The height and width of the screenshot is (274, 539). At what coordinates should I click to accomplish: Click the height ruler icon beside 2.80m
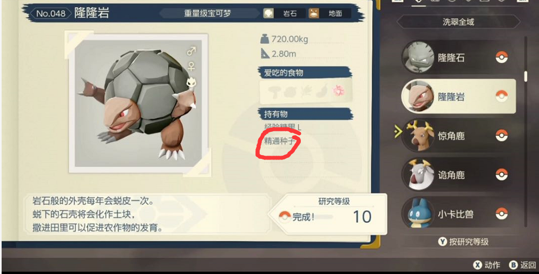265,54
